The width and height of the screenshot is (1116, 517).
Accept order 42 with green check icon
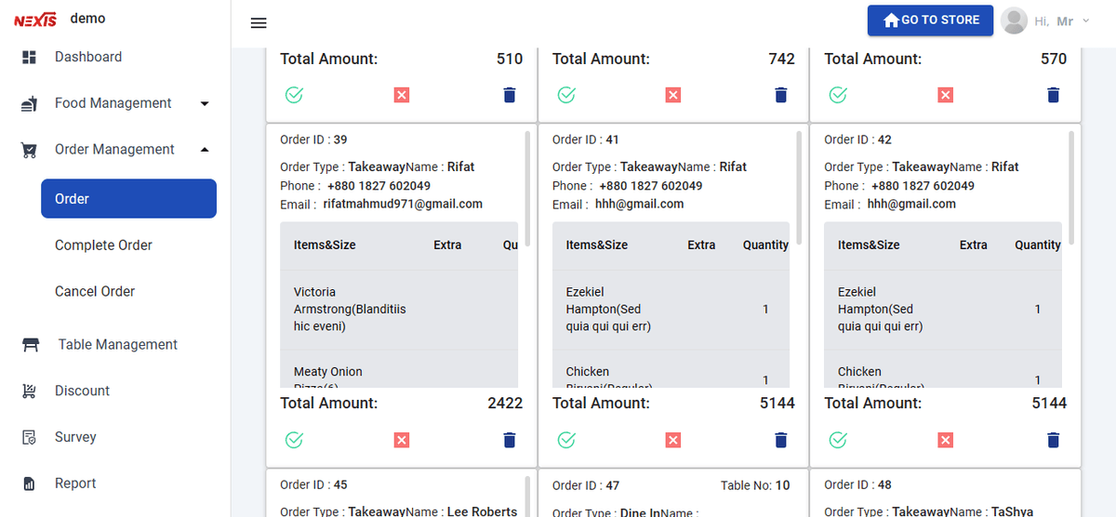point(838,440)
